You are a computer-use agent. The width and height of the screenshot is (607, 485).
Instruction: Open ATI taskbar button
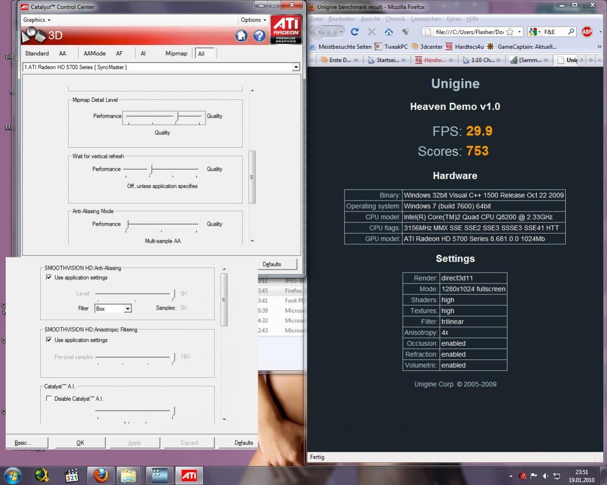point(189,475)
